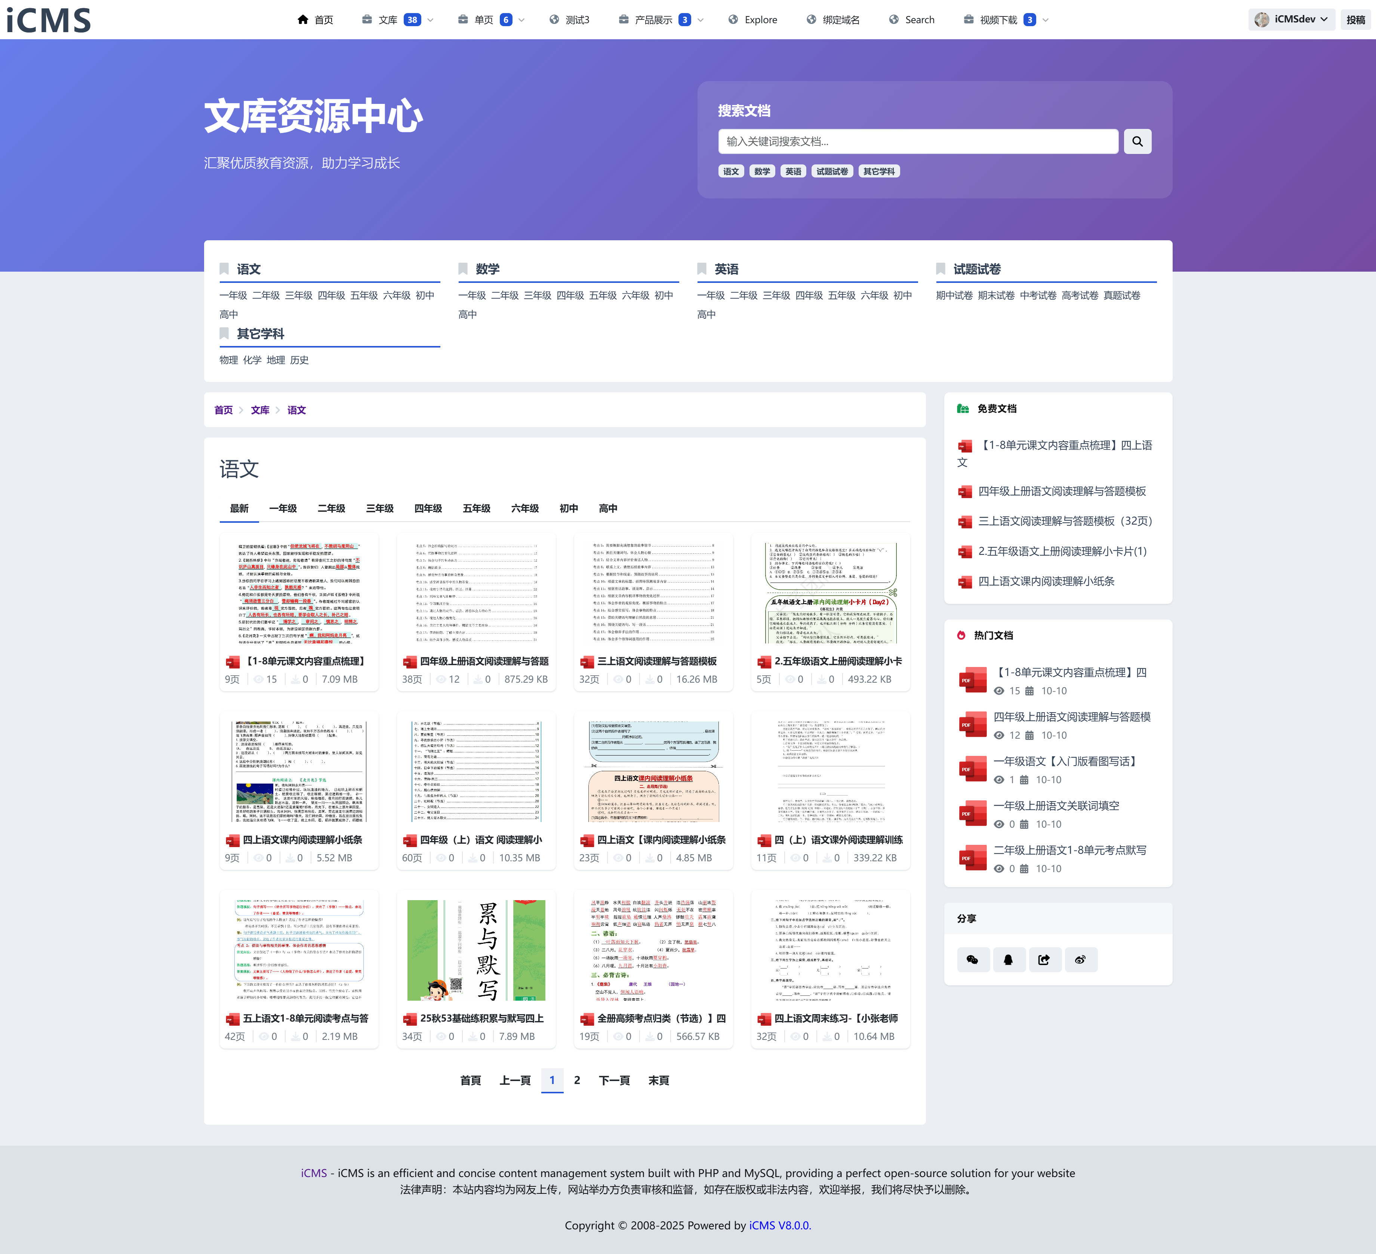Select the 高中 tab under 语文 heading
The height and width of the screenshot is (1254, 1376).
pos(607,508)
